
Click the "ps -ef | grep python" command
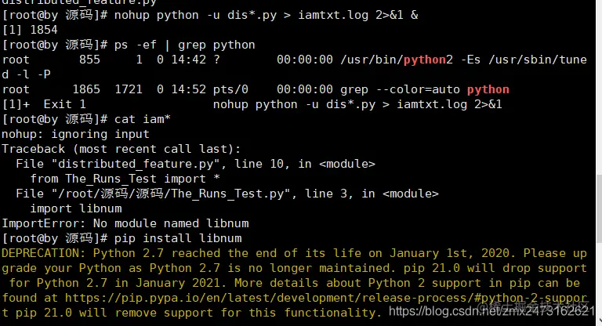point(184,45)
